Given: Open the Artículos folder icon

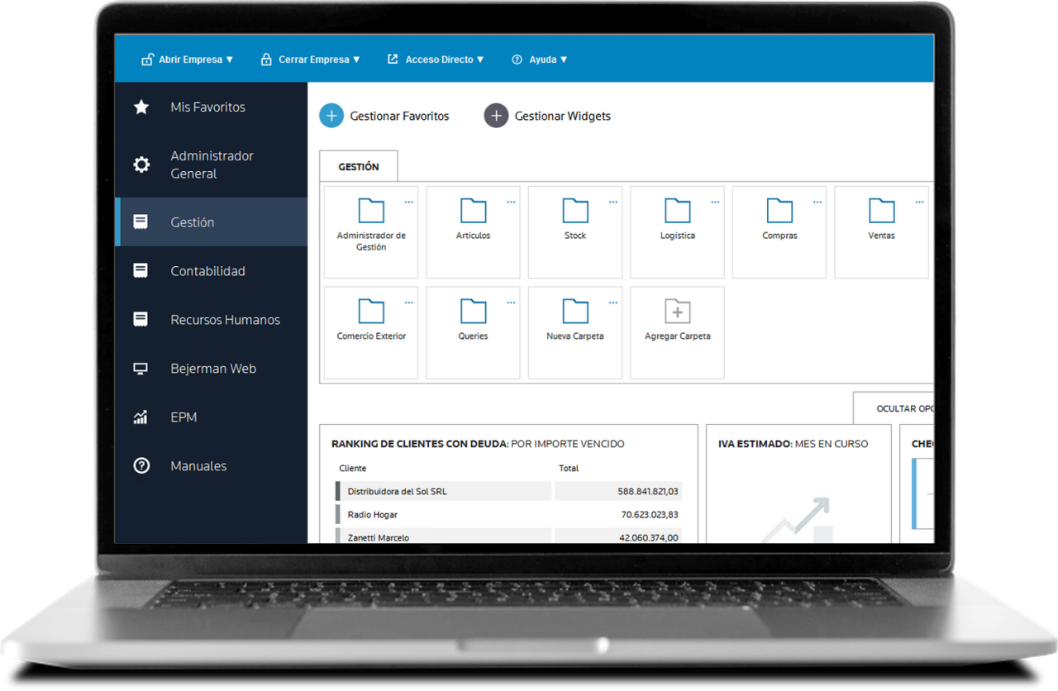Looking at the screenshot, I should coord(473,211).
